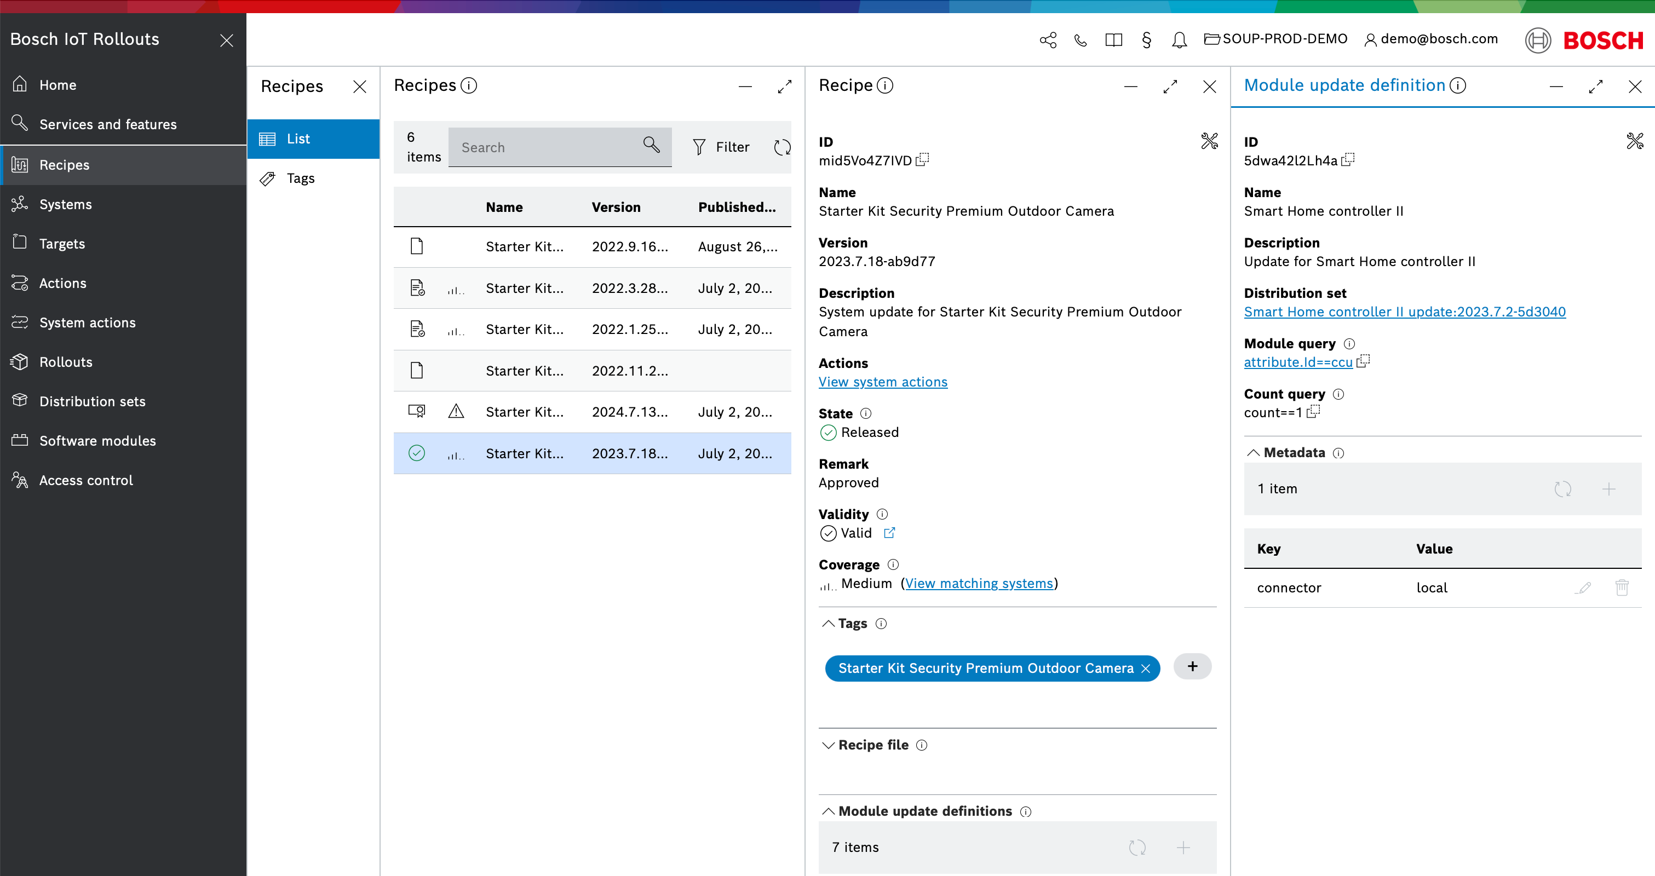Click View system actions link
Screen dimensions: 1655x876
[x=883, y=382]
